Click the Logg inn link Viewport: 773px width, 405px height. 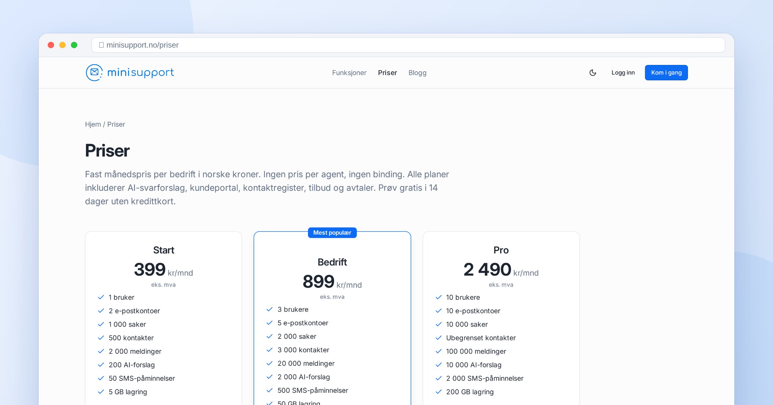pyautogui.click(x=623, y=73)
